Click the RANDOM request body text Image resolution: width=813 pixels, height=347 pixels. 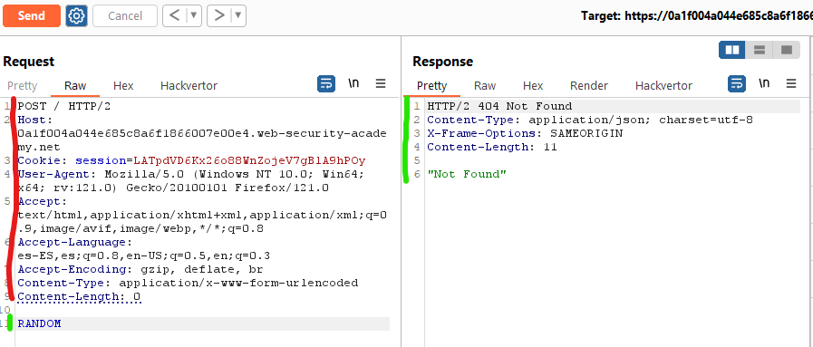(39, 323)
